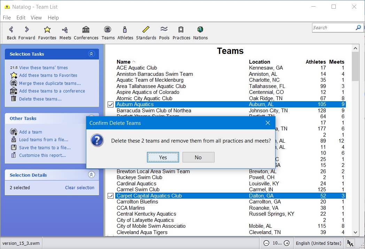This screenshot has width=365, height=249.
Task: Click the Athletes toolbar icon
Action: [x=125, y=30]
